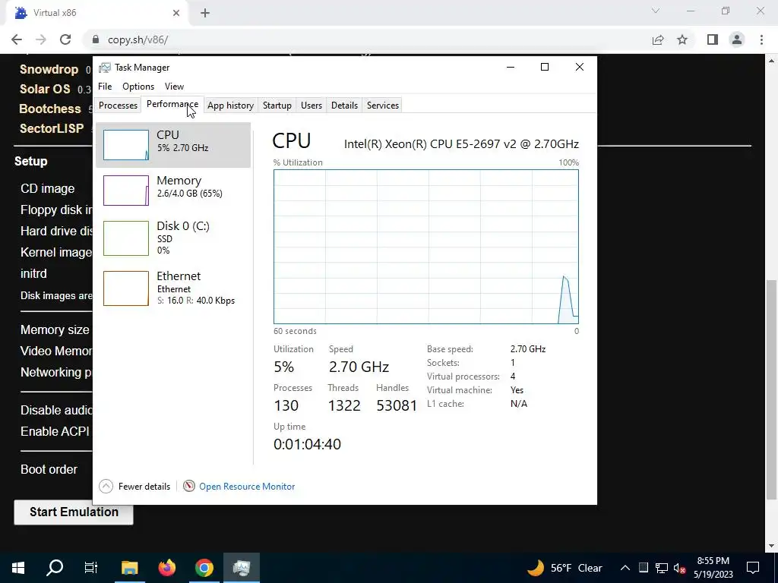Click the Bootchess link on the page
778x583 pixels.
tap(50, 109)
